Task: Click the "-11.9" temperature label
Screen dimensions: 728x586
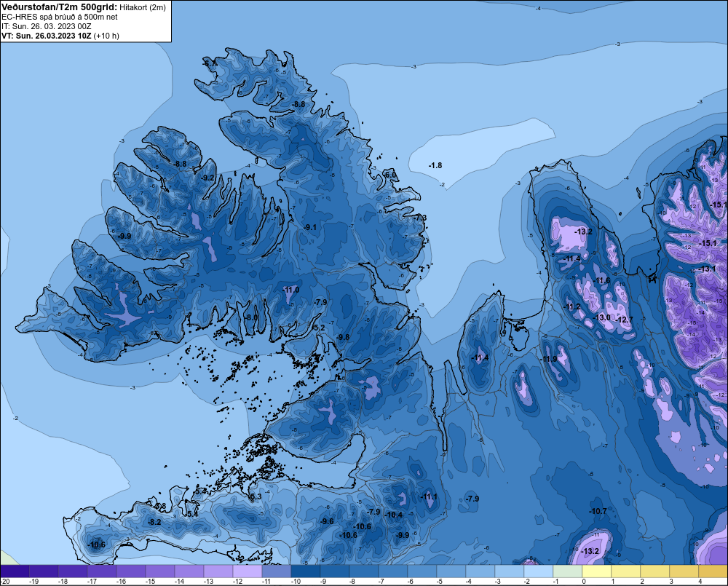Action: [x=549, y=359]
